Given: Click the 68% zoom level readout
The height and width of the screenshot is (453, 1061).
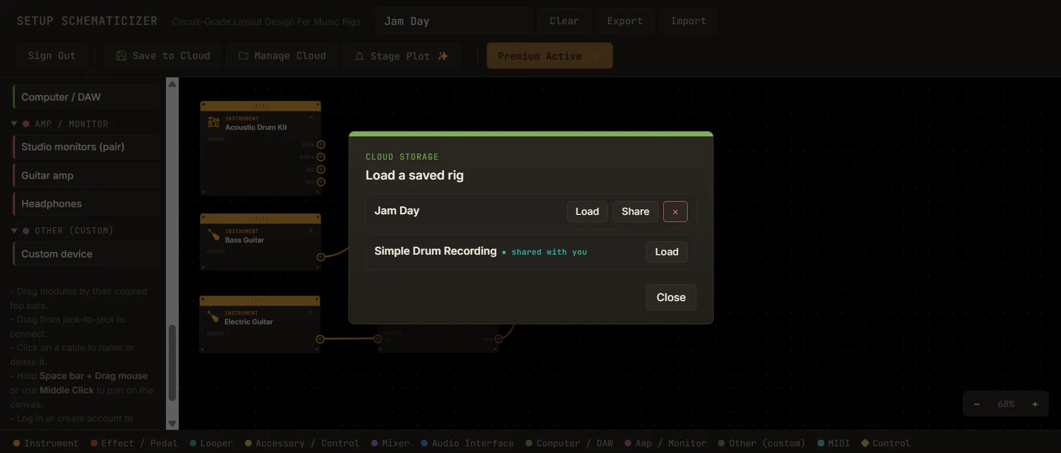Looking at the screenshot, I should click(1006, 404).
